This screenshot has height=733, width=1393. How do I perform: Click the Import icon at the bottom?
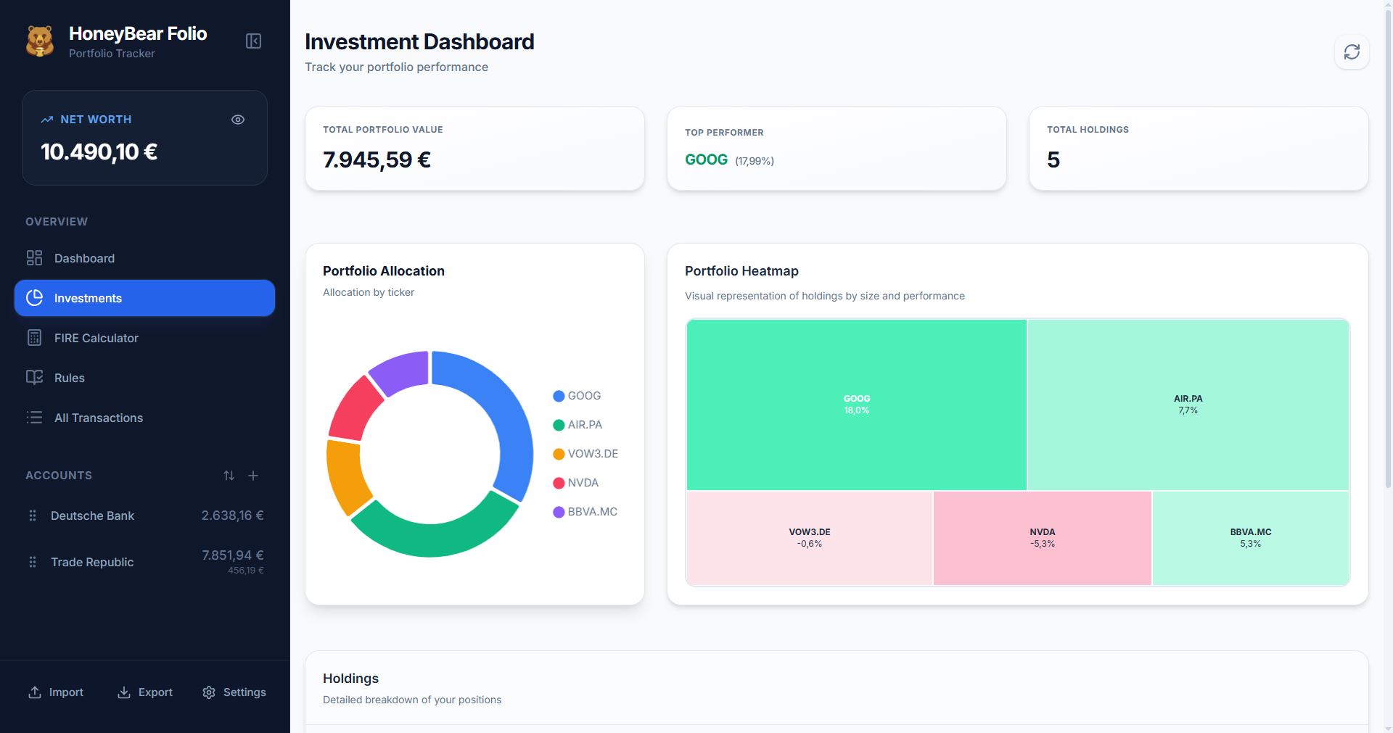point(34,692)
